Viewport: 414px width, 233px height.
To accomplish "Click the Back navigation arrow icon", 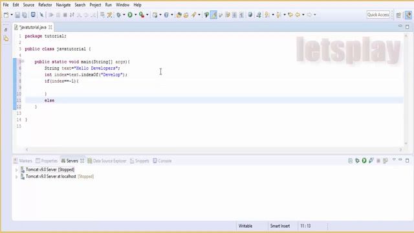I will [x=298, y=15].
